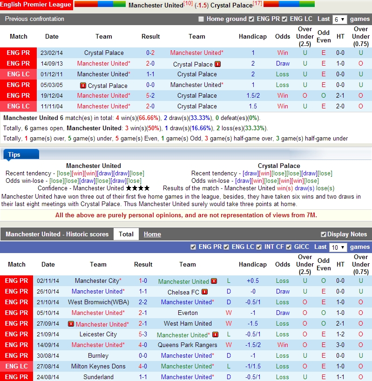Click the ENG LC badge dated 01/12/11
The image size is (372, 381).
click(x=18, y=74)
